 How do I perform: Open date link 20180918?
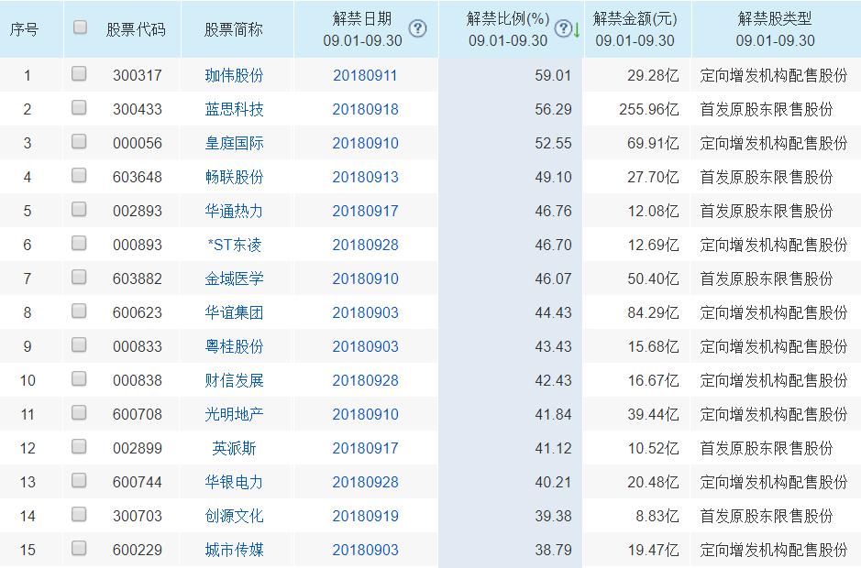[x=365, y=109]
